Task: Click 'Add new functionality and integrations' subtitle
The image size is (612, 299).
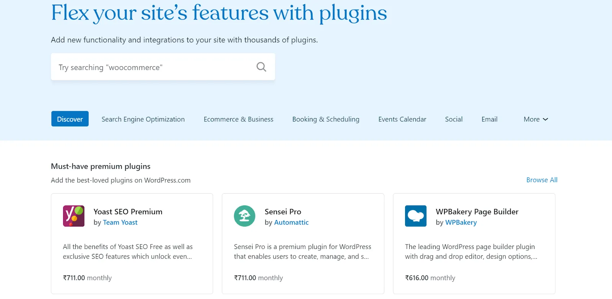Action: click(x=184, y=40)
